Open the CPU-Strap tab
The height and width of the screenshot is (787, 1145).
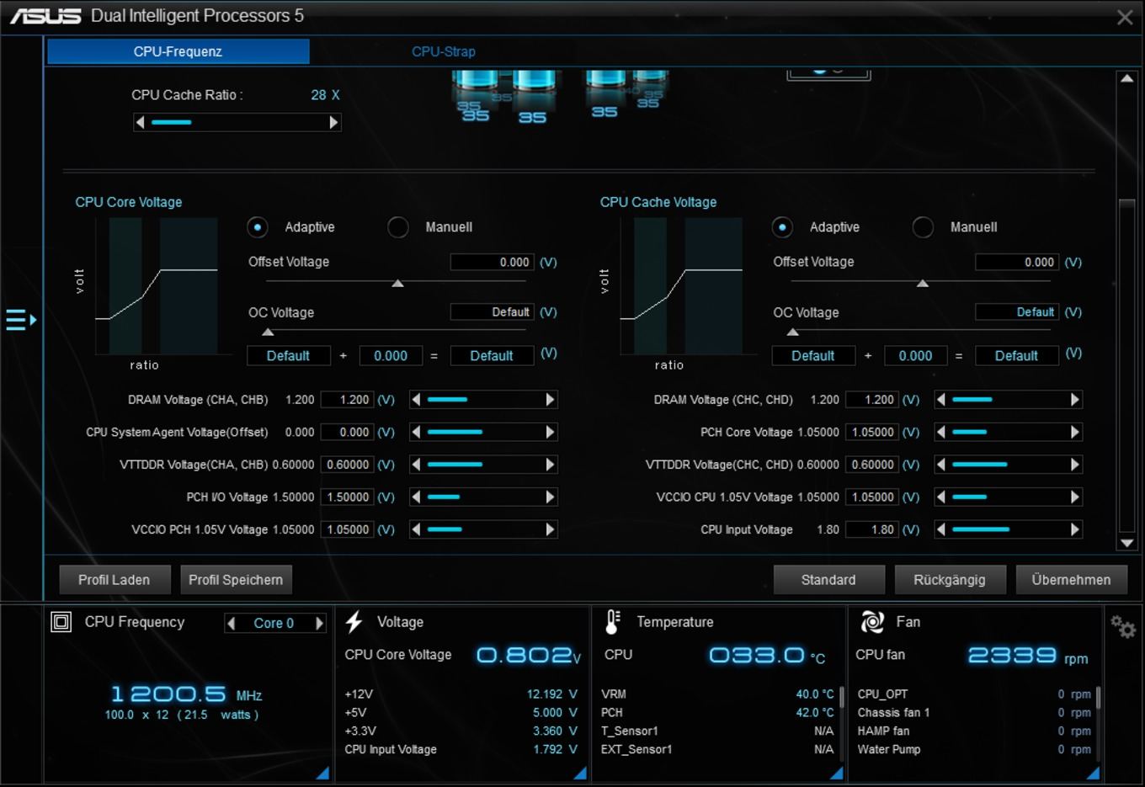(x=444, y=51)
